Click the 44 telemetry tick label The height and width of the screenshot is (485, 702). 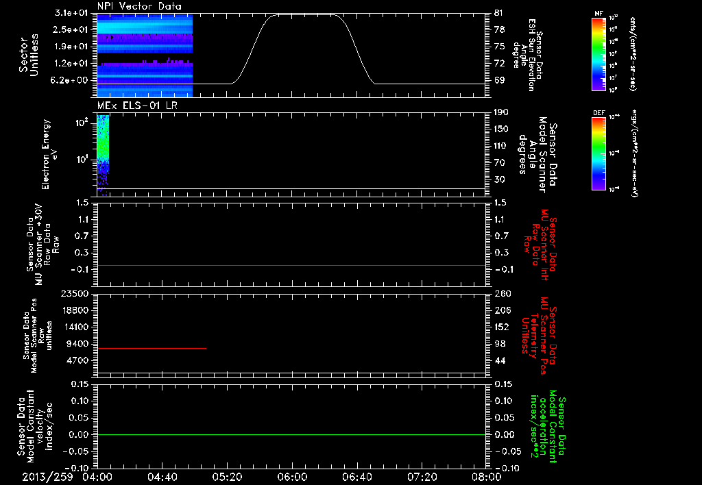point(499,360)
